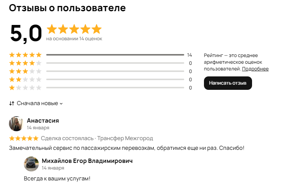
Task: Open Анастасия's profile avatar
Action: point(16,124)
